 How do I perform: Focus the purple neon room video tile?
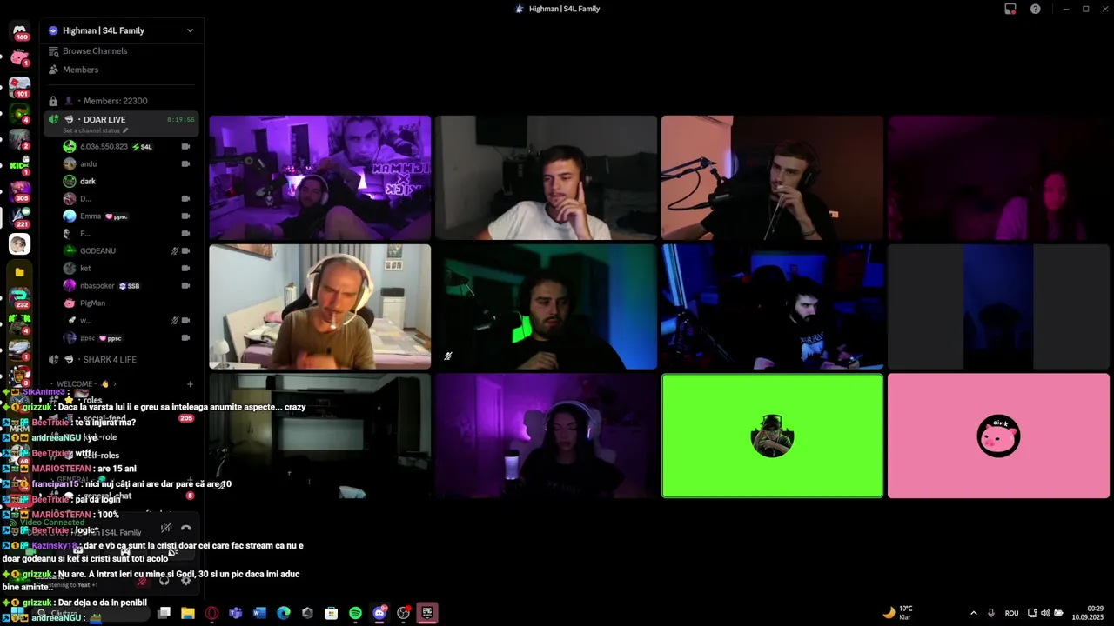point(319,177)
